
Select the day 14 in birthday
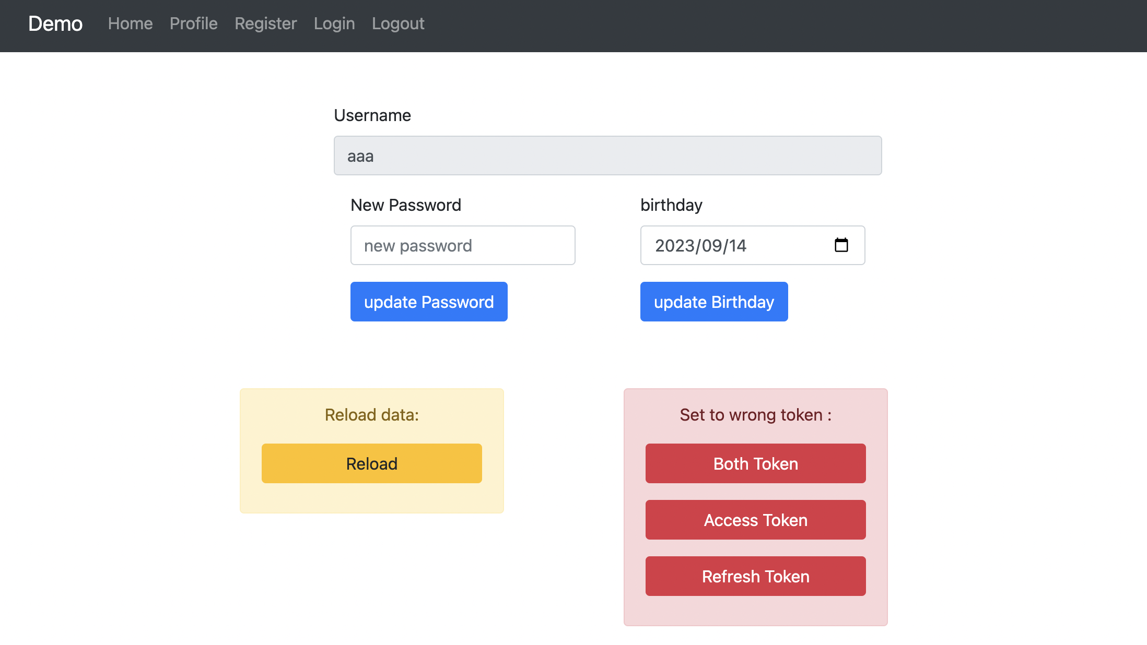[x=738, y=246]
